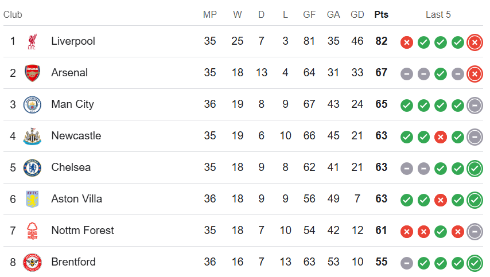The width and height of the screenshot is (490, 277).
Task: Select Arsenal's latest red loss result
Action: tap(475, 74)
